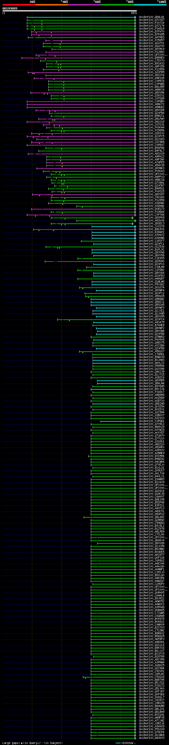Select label UniRef100_P51009
Screen dimensions: 169x745
[x=152, y=729]
